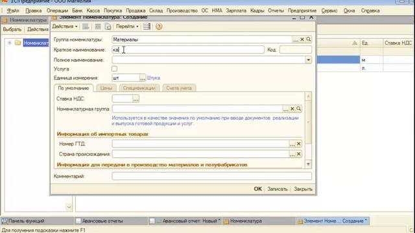This screenshot has width=415, height=233.
Task: Click the first save icon in the dialog toolbar
Action: tap(86, 27)
